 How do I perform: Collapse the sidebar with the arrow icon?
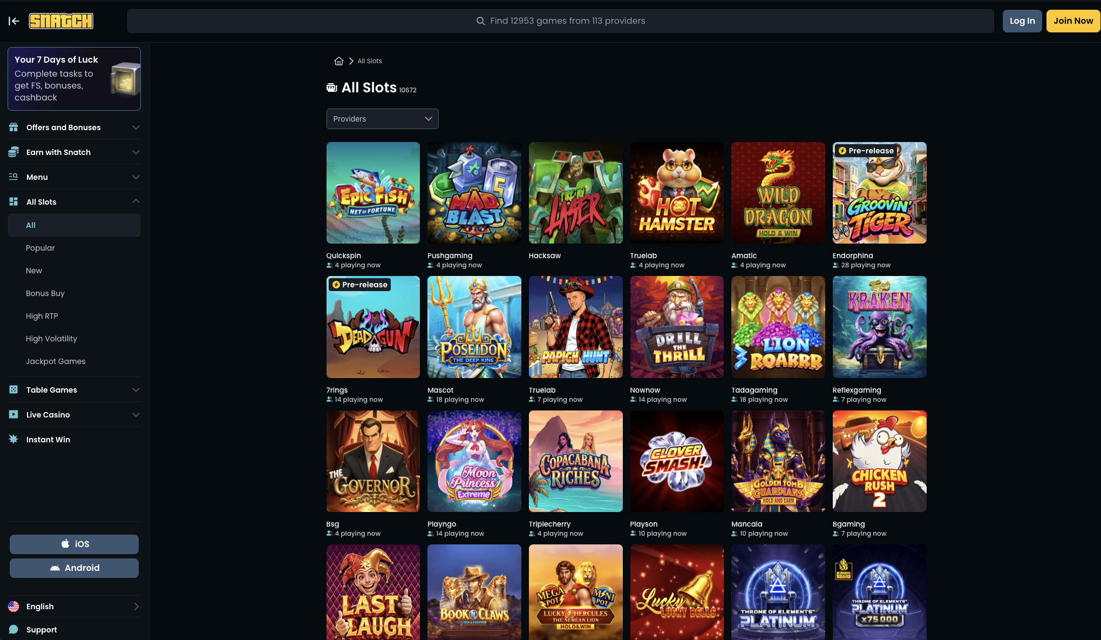(14, 21)
